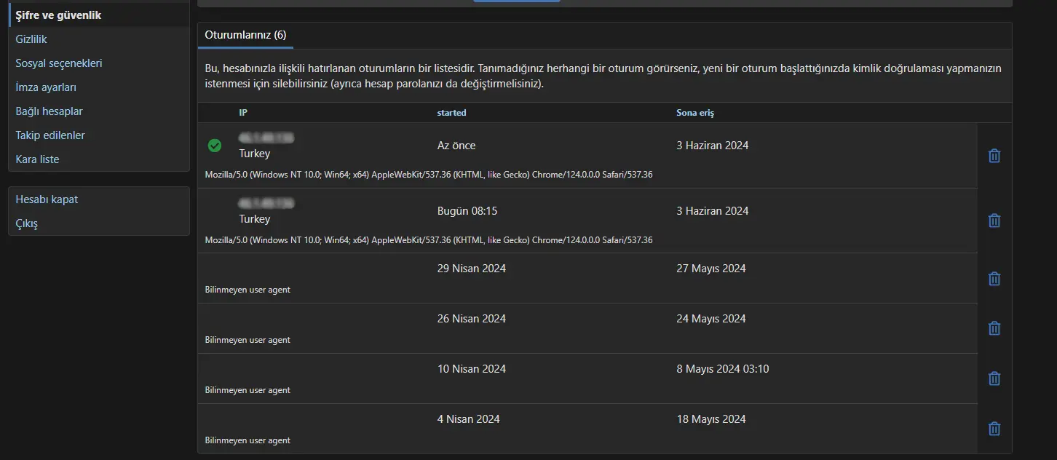Click '8 Mayıs 2024 03:10' expiry date

point(723,369)
